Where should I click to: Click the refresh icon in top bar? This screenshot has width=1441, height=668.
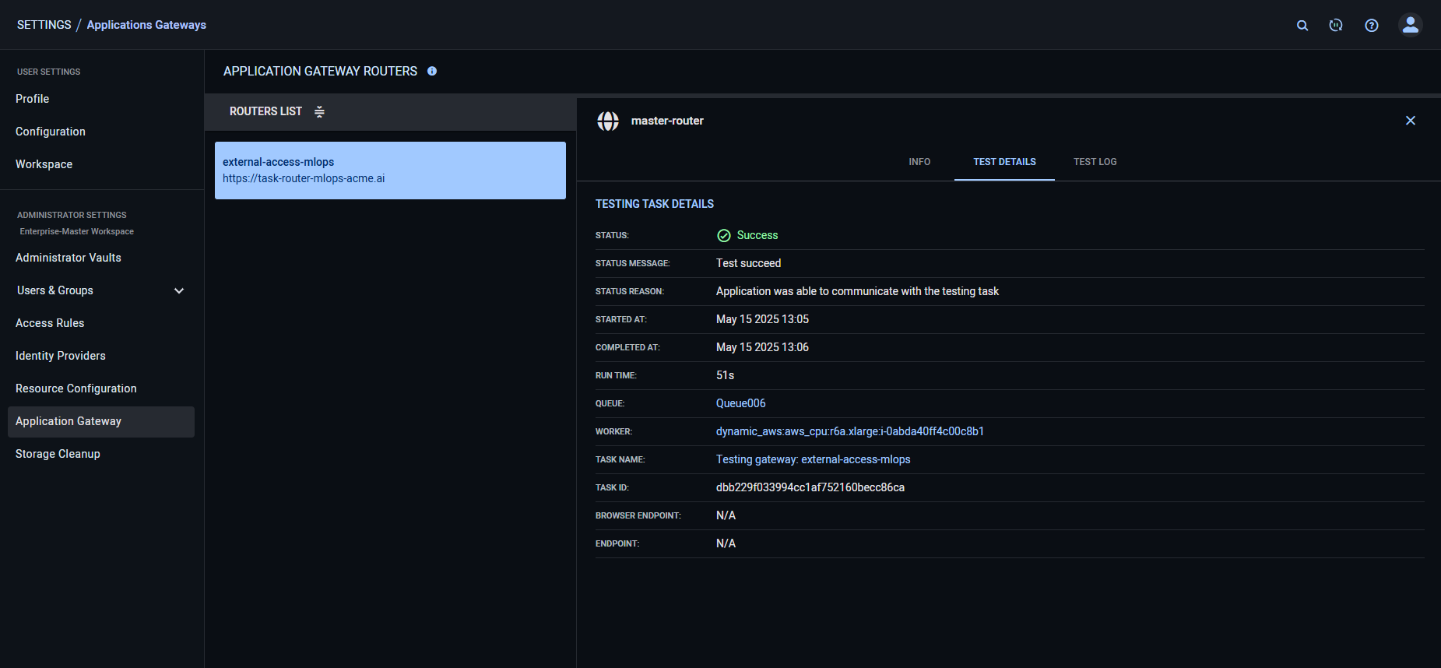coord(1336,26)
